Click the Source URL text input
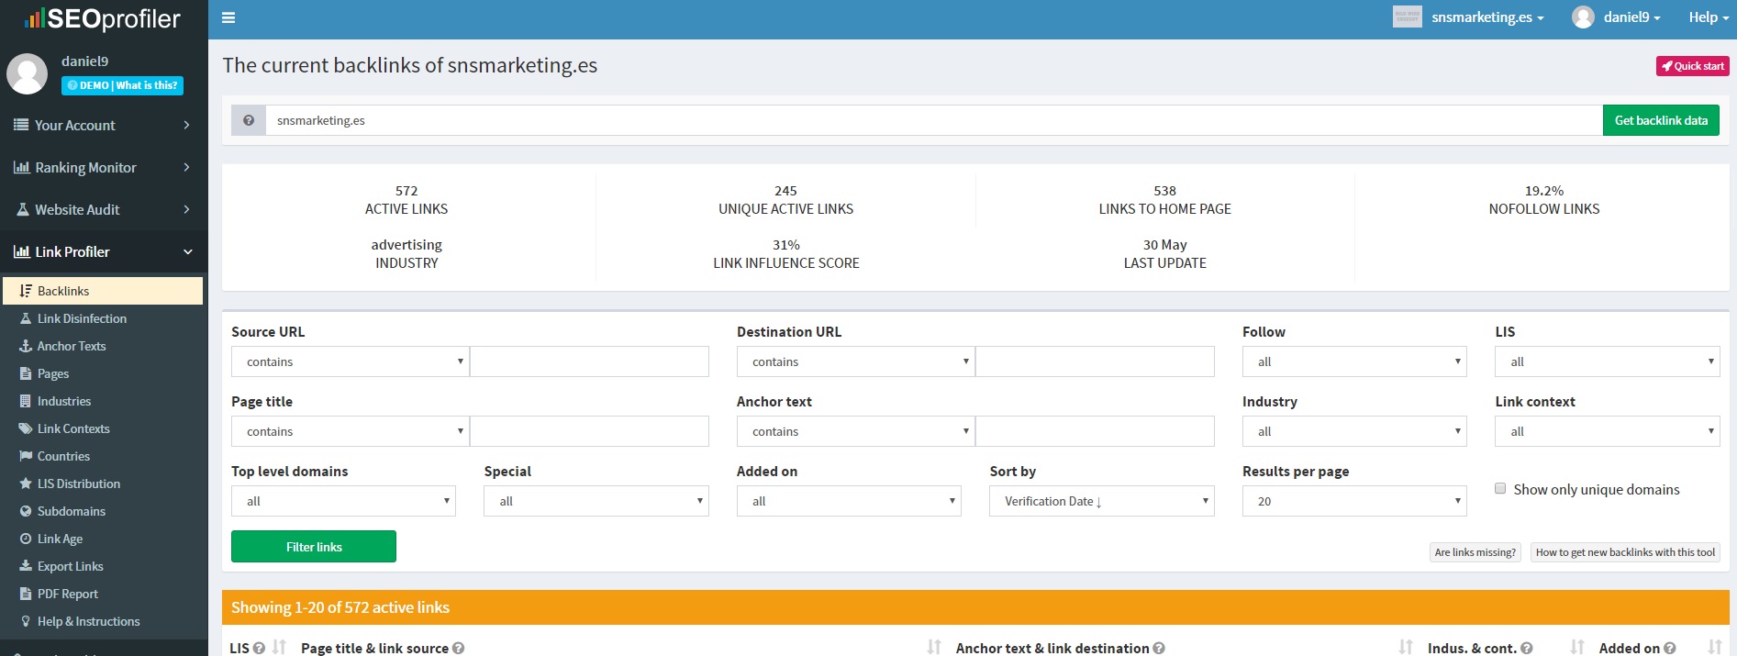 pyautogui.click(x=589, y=361)
